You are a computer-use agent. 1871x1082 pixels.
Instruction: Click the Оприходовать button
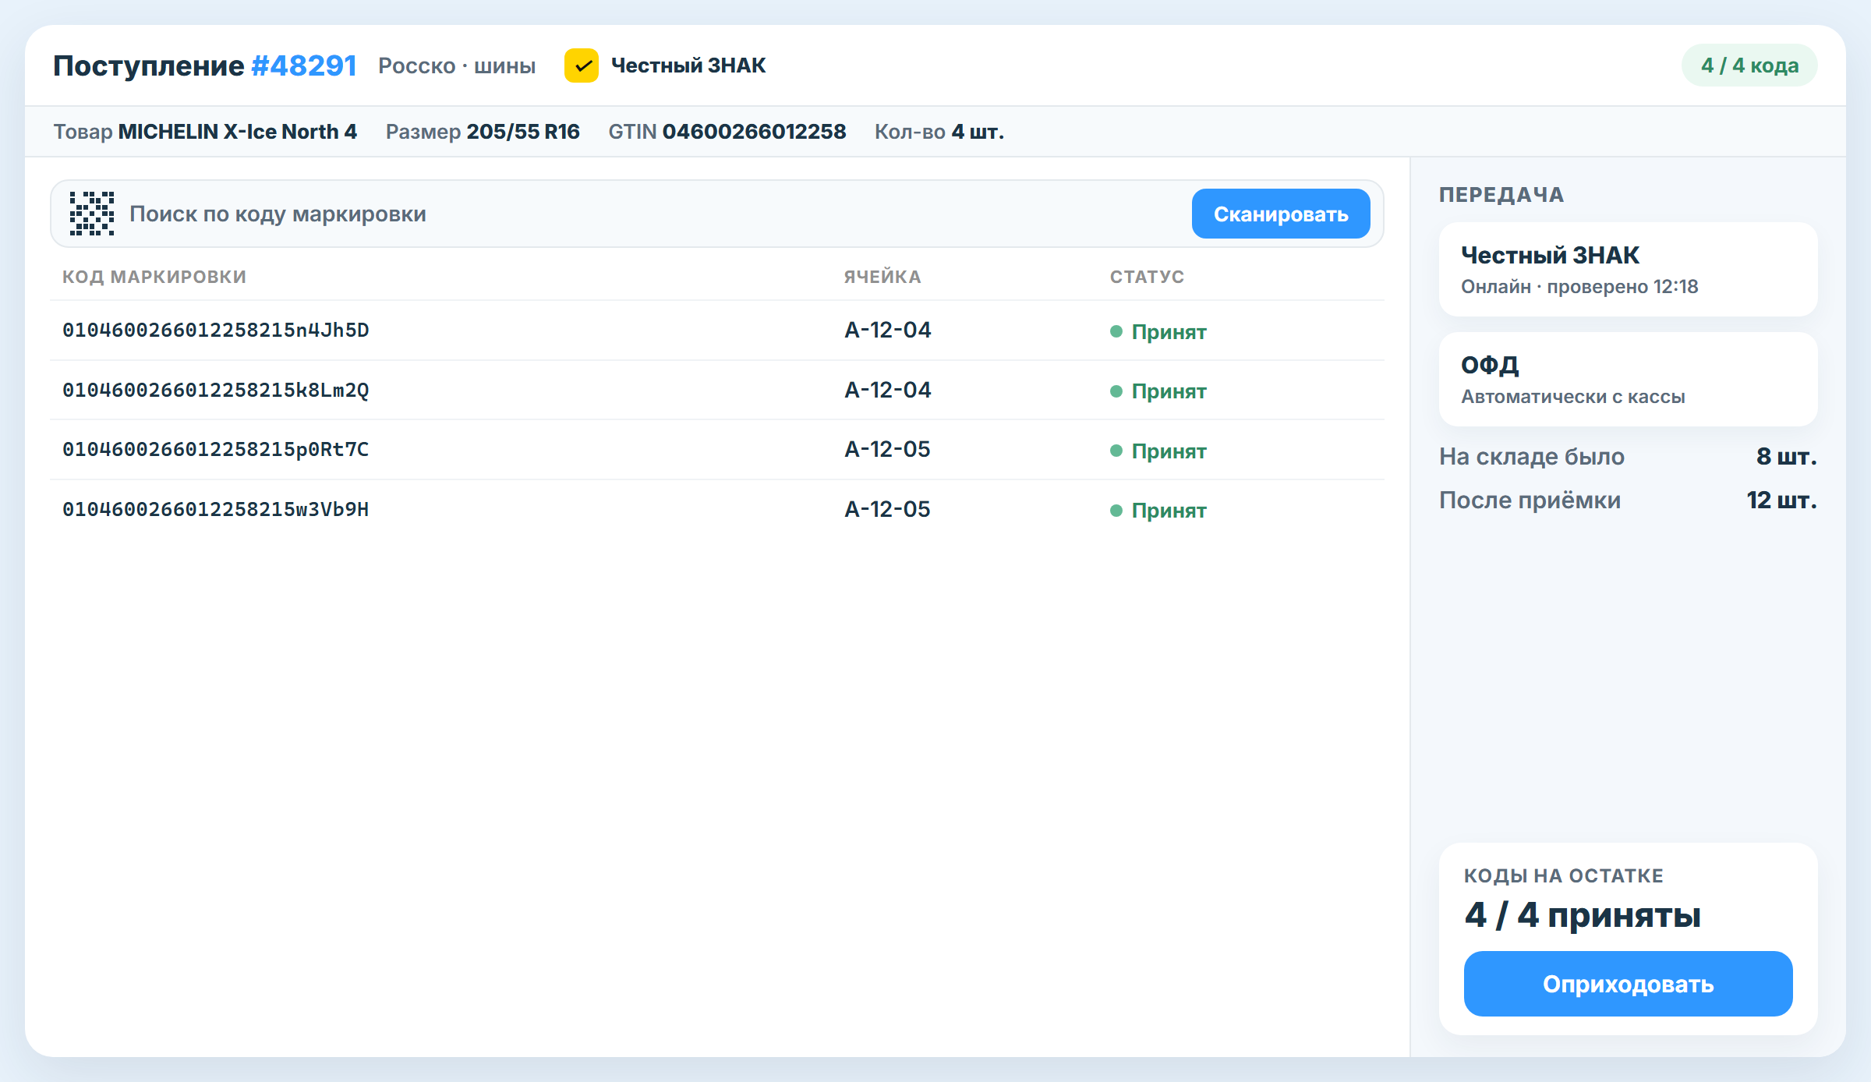coord(1628,984)
